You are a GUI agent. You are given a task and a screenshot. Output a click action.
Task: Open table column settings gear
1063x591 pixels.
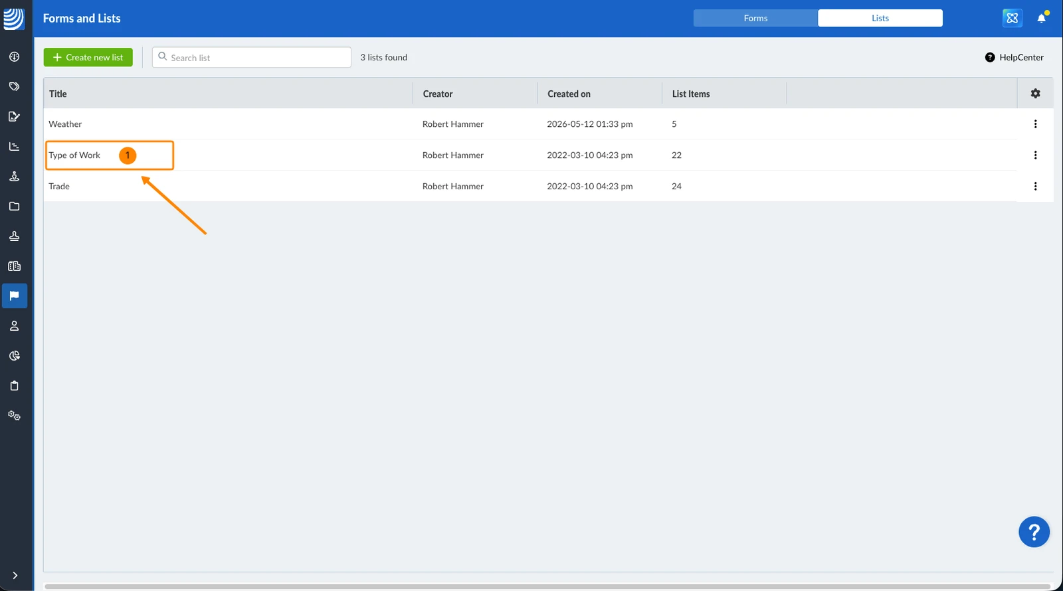(1035, 94)
